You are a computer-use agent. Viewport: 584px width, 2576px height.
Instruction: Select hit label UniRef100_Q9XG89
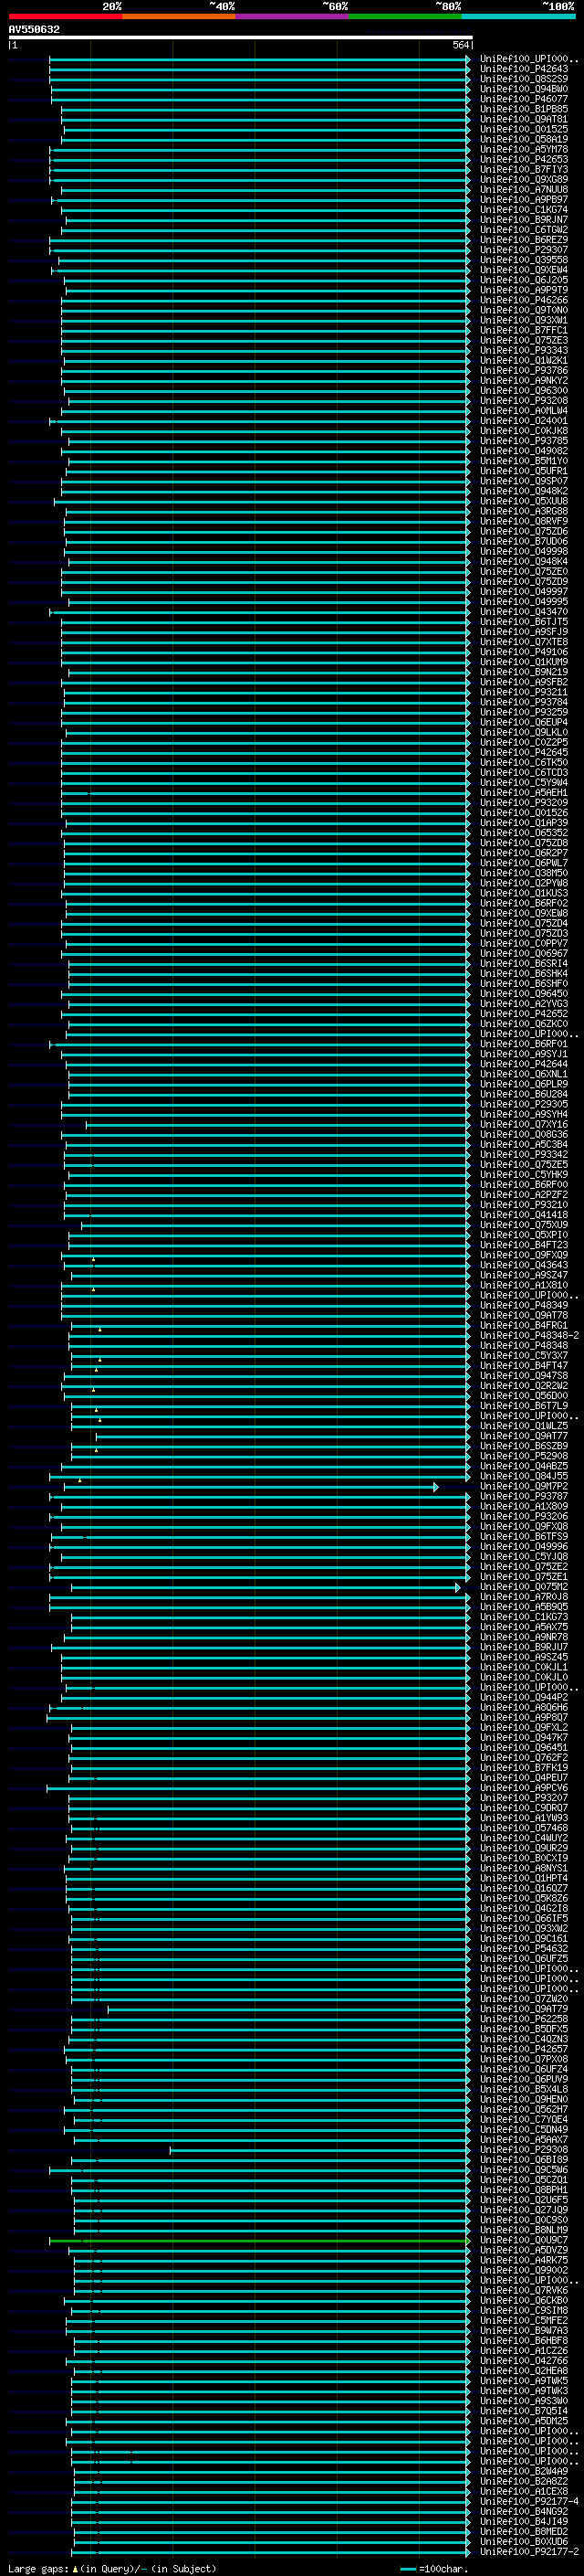click(x=524, y=180)
